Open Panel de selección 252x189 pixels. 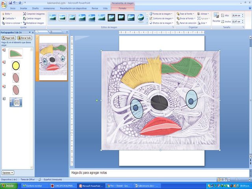click(186, 23)
